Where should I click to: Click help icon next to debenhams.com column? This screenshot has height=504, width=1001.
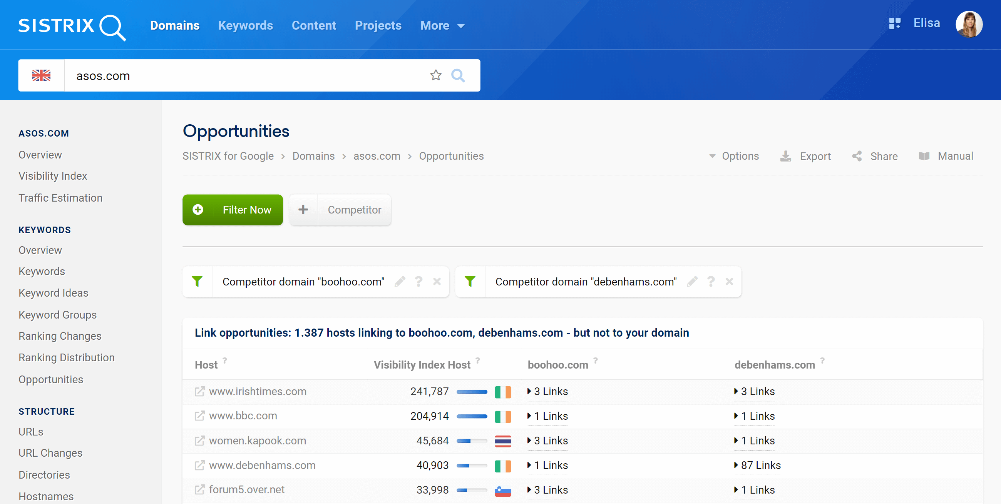pos(822,360)
